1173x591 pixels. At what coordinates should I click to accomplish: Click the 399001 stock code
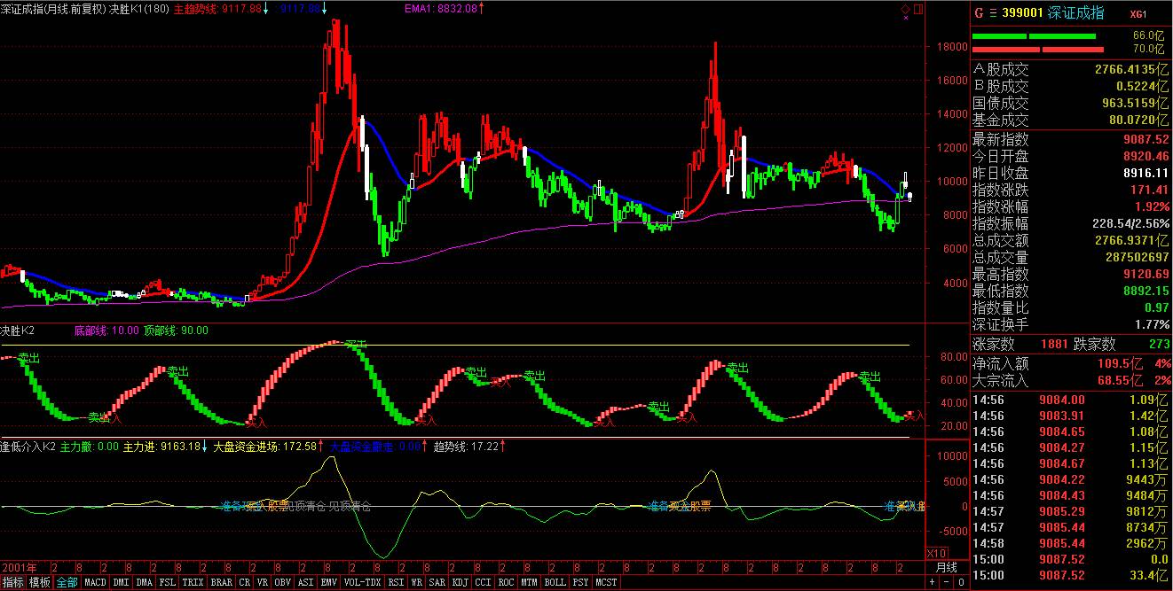1023,13
